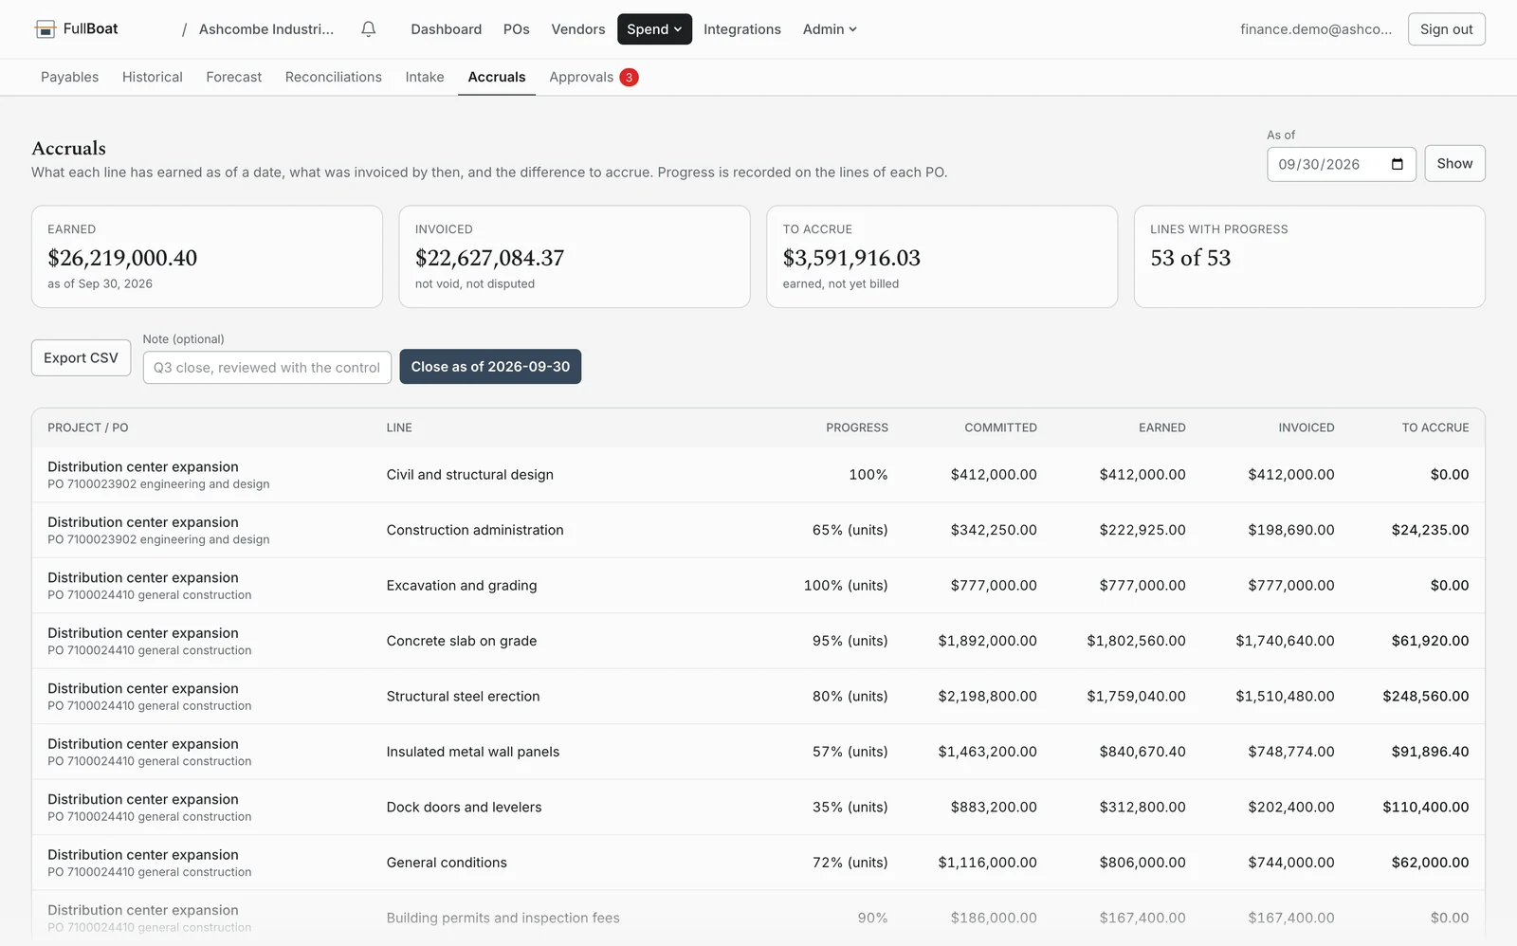Click Close as of 2026-09-30 button
This screenshot has width=1517, height=946.
coord(490,367)
